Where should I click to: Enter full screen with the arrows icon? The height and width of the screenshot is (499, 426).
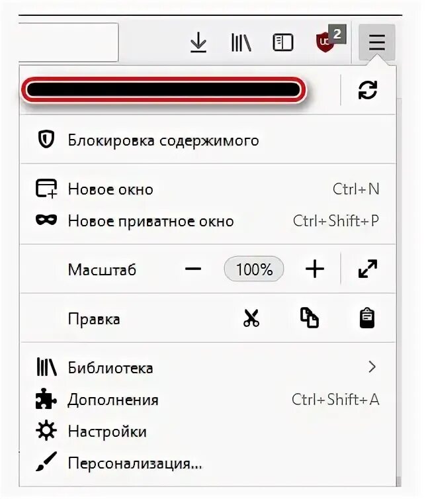(x=367, y=269)
